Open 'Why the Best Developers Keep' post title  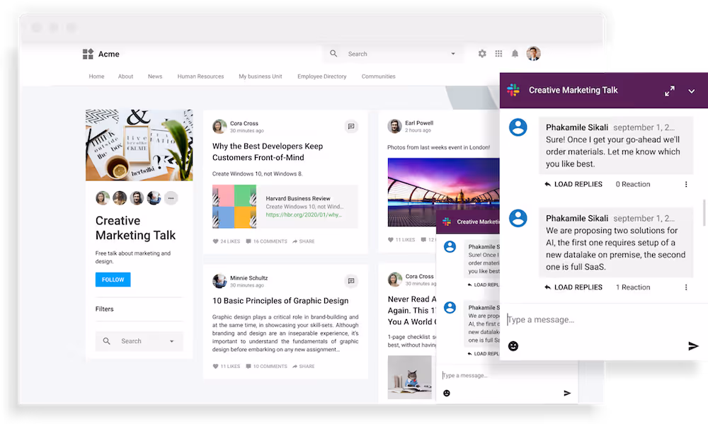[x=268, y=151]
